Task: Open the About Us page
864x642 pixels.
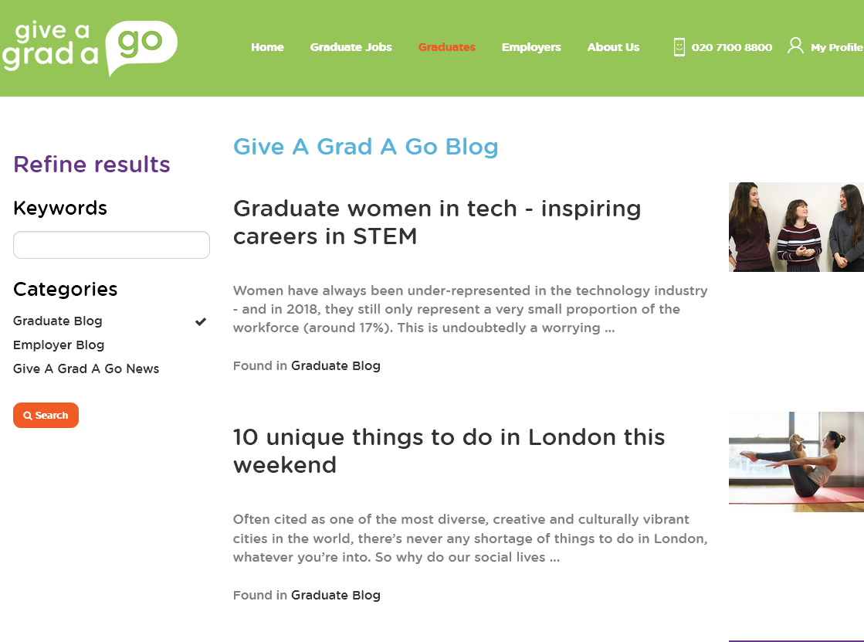Action: [x=613, y=47]
